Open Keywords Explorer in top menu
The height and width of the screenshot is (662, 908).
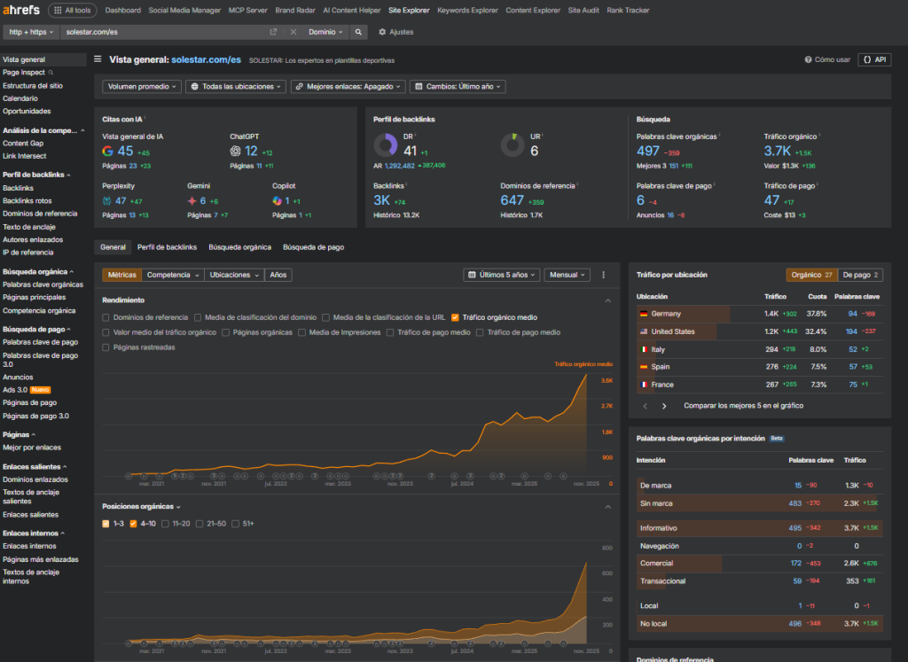tap(467, 11)
